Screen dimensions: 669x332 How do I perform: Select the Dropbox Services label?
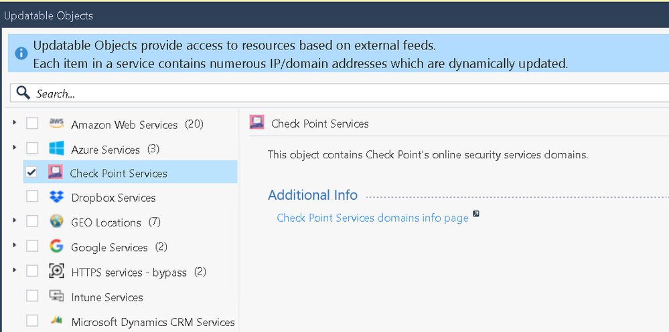[113, 198]
